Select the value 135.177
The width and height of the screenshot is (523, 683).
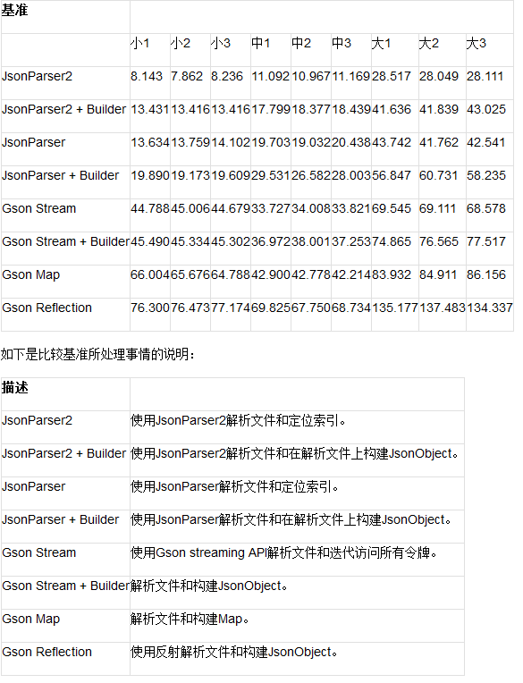[395, 308]
